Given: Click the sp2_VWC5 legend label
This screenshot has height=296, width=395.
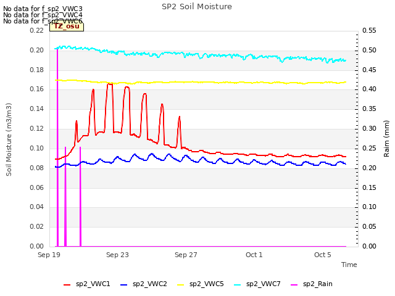Looking at the screenshot, I should click(207, 284).
